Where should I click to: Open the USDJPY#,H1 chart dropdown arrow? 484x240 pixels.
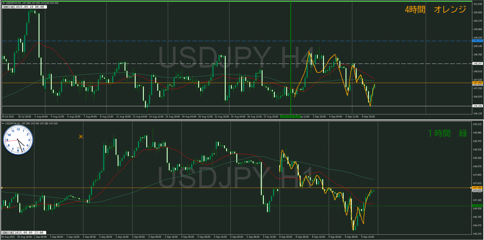click(3, 124)
